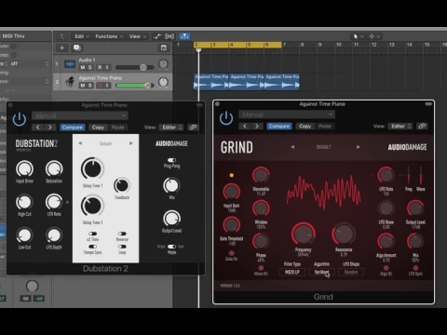Toggle the Grind plugin power button
The image size is (447, 335).
pos(226,118)
